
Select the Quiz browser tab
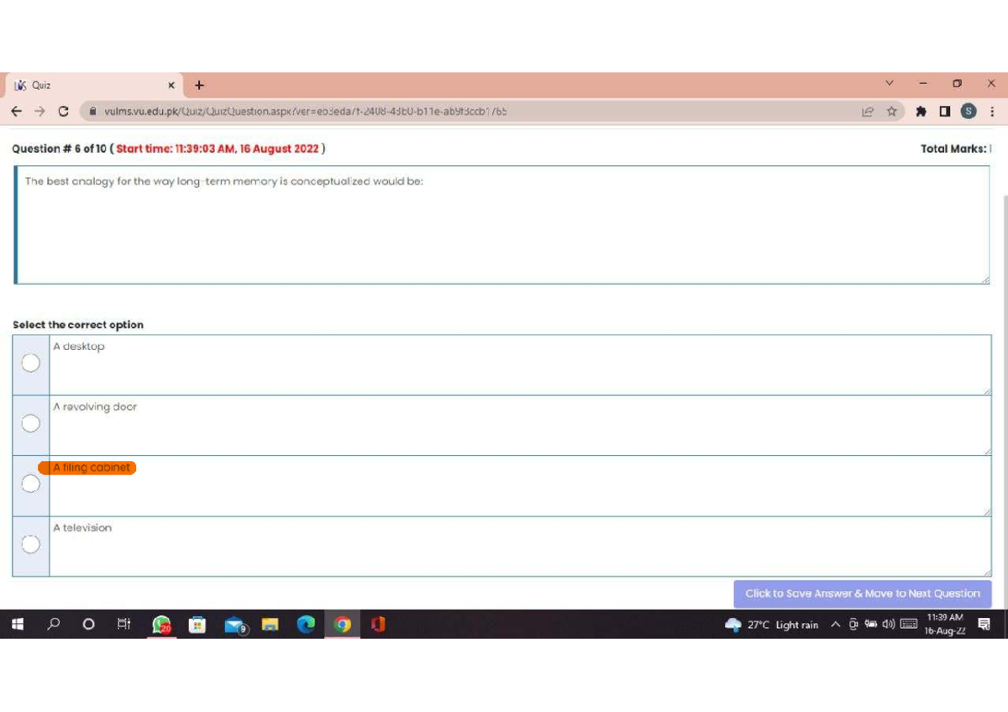95,85
